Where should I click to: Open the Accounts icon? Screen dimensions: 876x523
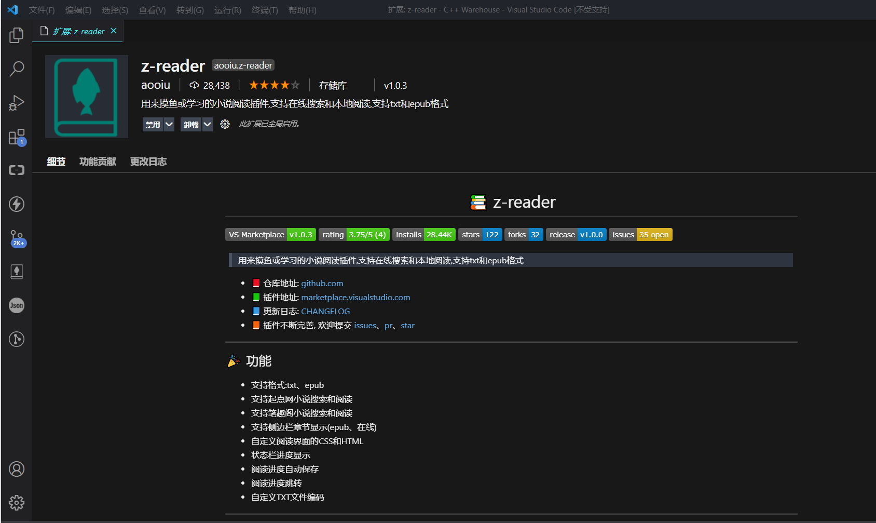point(17,469)
